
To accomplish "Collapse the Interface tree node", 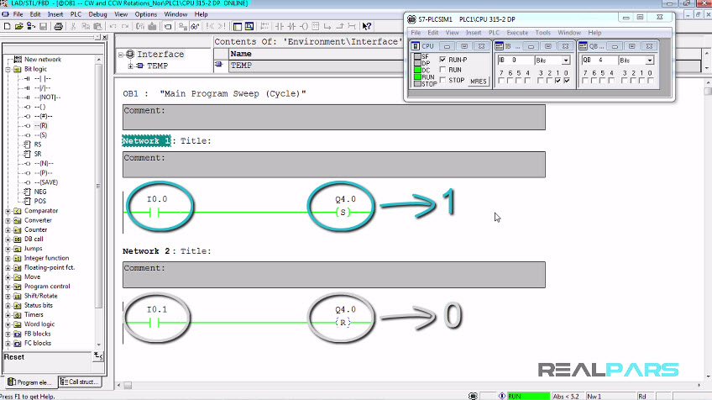I will (x=121, y=55).
